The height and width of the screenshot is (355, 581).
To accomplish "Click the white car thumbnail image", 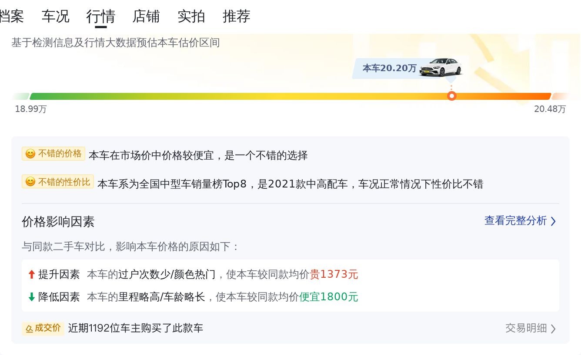I will point(440,67).
